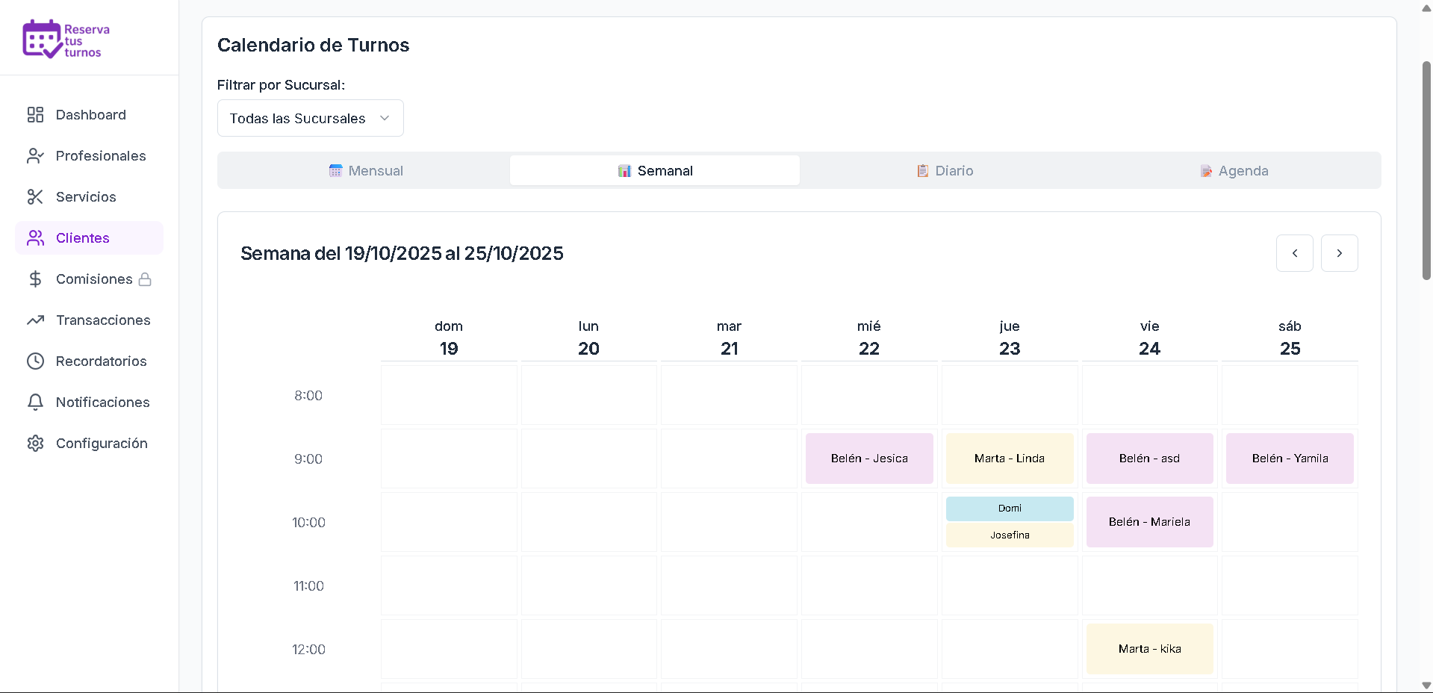
Task: Open Configuración using the gear icon
Action: (x=35, y=443)
